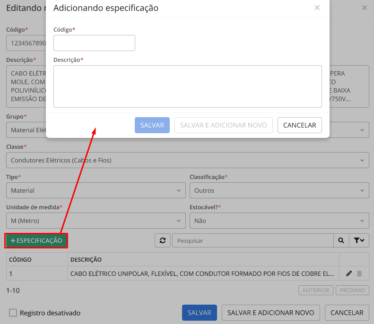
Task: Click the green + ESPECIFICAÇÃO button
Action: point(36,240)
